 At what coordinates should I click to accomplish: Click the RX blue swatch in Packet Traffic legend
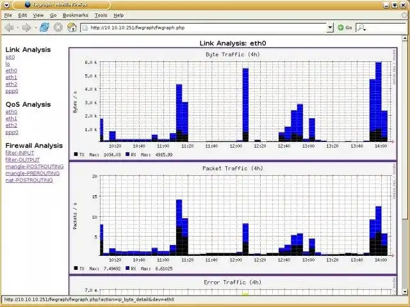[127, 268]
